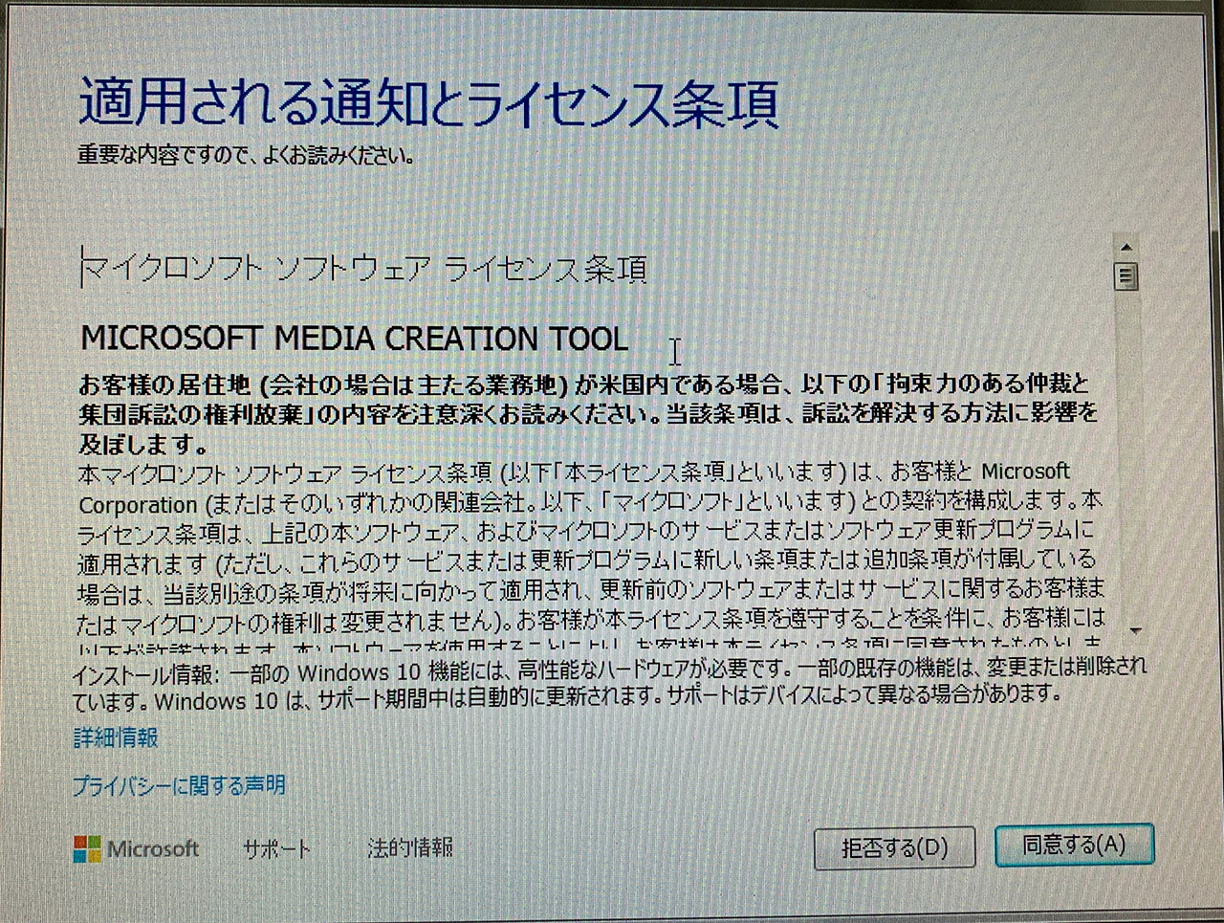The image size is (1224, 923).
Task: Click the license line beginning Corporation (またはそのいずれか
Action: pyautogui.click(x=590, y=502)
